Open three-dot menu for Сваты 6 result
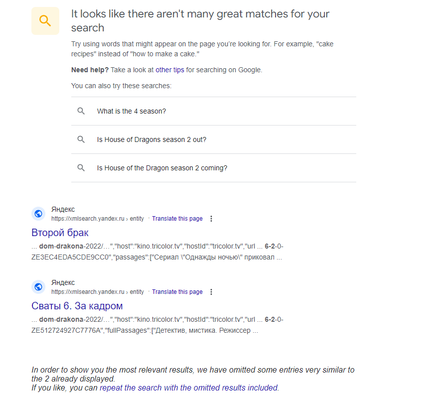431x393 pixels. 211,291
